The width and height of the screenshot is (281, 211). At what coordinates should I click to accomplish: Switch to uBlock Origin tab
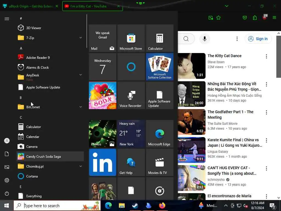coord(30,6)
